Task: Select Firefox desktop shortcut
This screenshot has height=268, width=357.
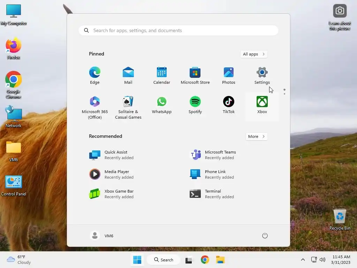Action: pos(14,48)
